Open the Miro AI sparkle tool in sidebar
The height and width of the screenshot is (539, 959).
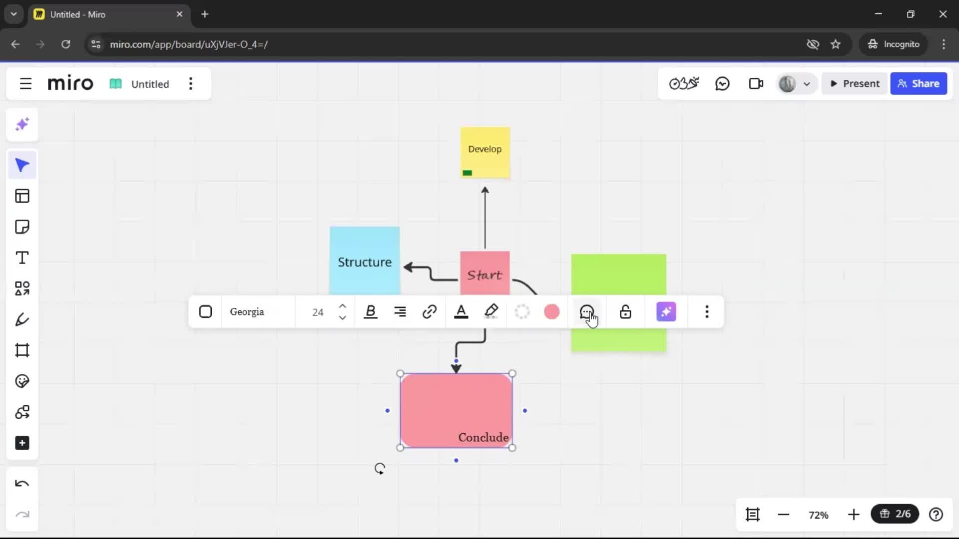(x=22, y=124)
